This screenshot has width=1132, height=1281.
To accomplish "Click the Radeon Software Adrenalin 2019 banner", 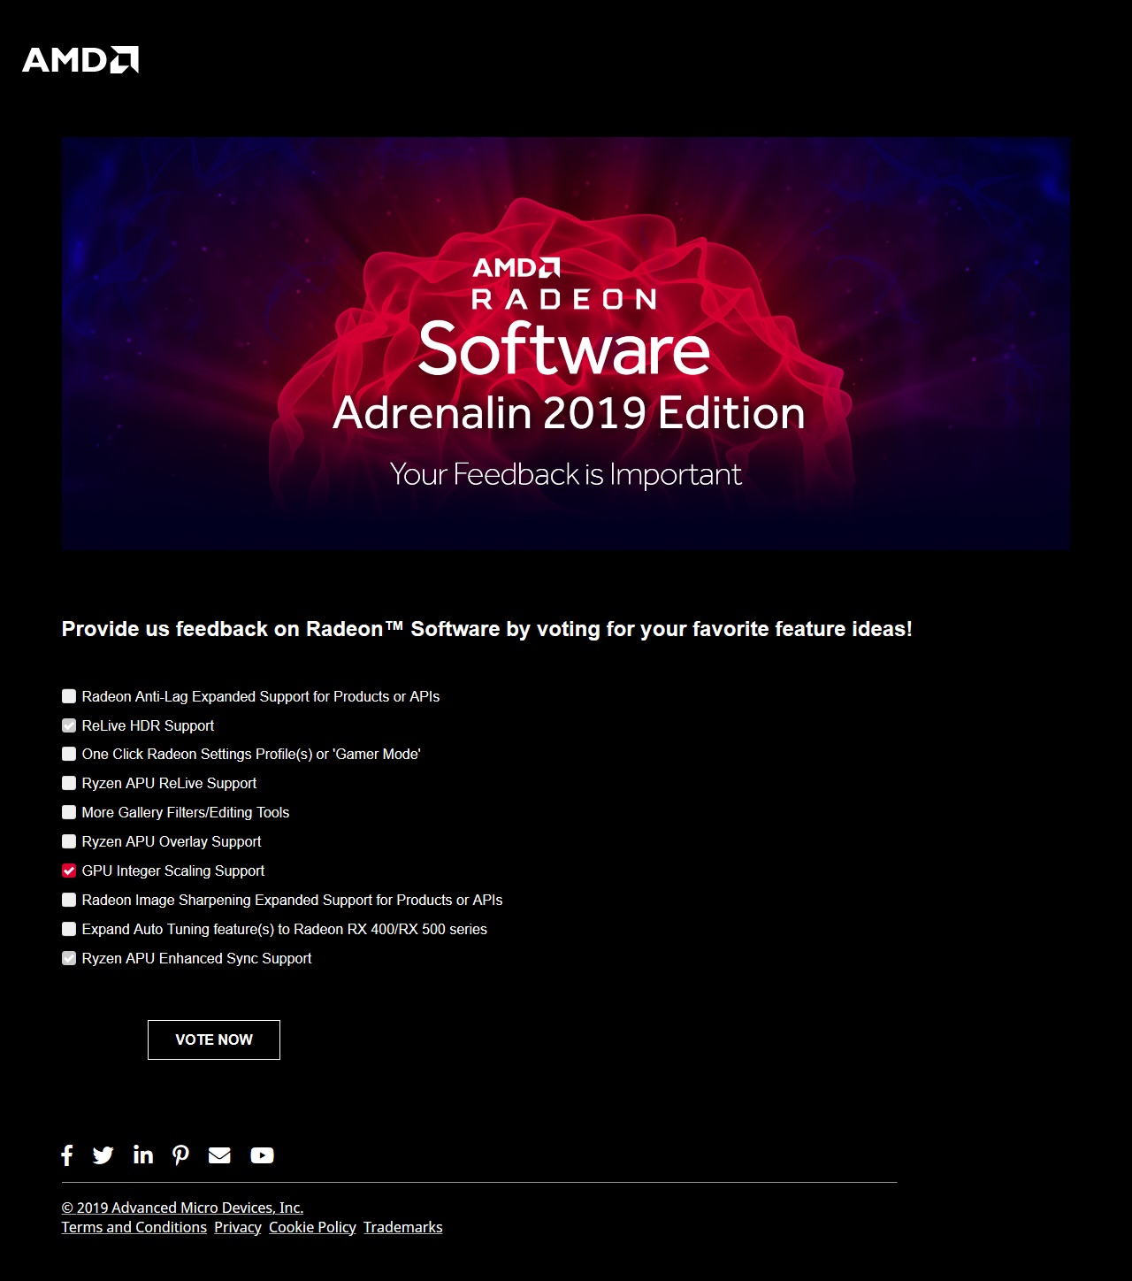I will 566,343.
